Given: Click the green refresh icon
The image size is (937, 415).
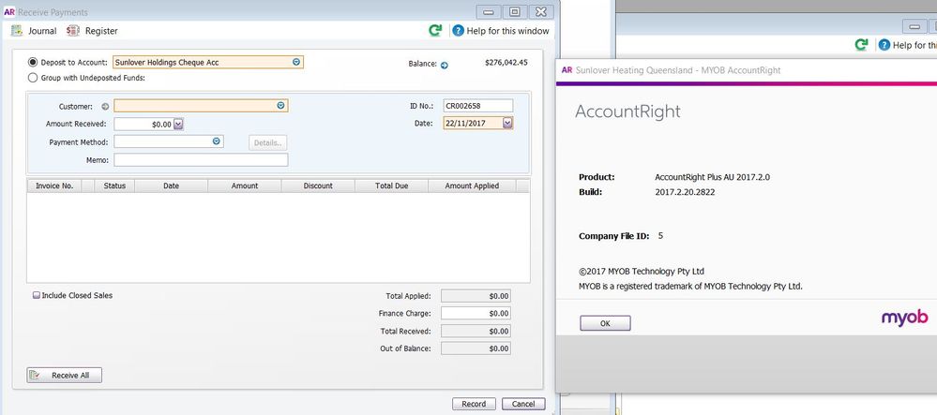Looking at the screenshot, I should [435, 31].
